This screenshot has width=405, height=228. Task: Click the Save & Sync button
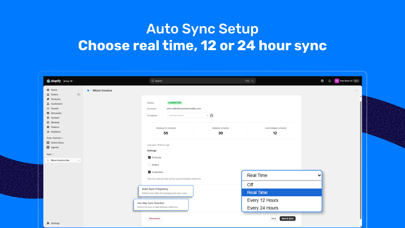coord(288,219)
